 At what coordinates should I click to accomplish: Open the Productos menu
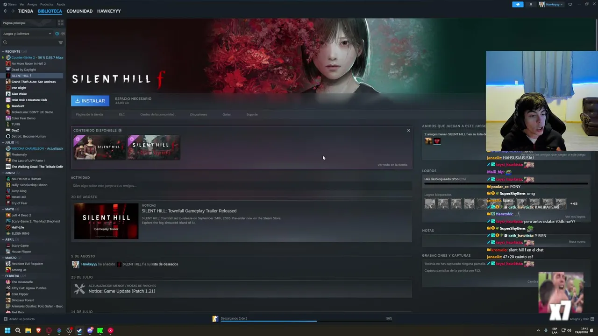[x=47, y=4]
